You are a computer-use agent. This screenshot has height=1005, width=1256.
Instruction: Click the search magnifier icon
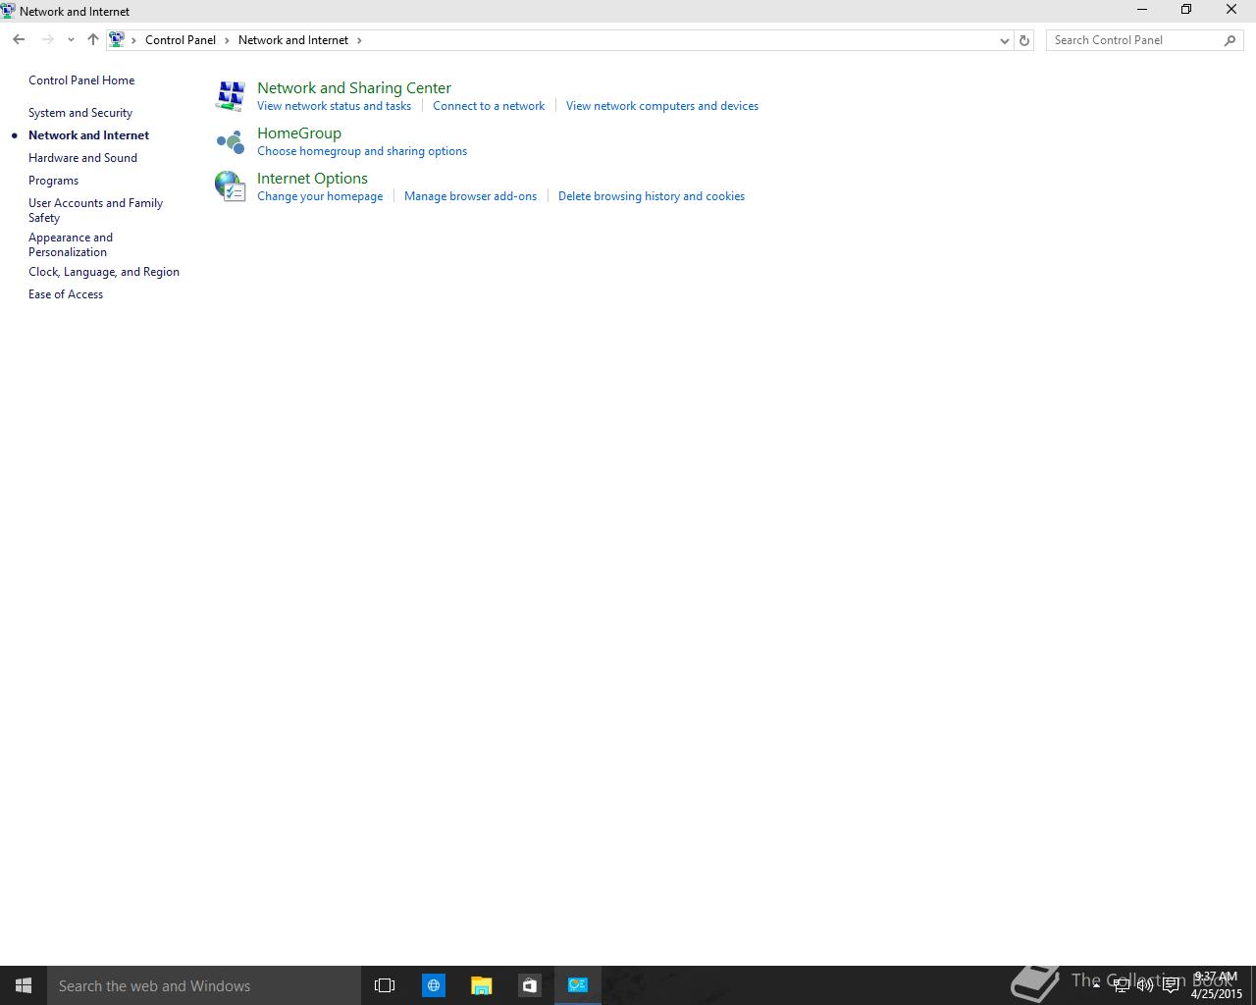[1230, 40]
